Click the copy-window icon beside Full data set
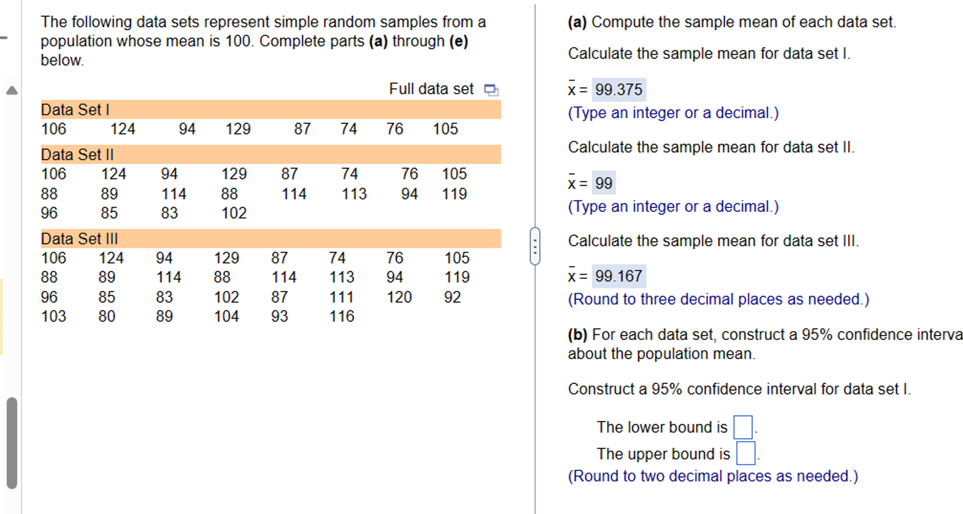This screenshot has width=963, height=514. coord(491,89)
